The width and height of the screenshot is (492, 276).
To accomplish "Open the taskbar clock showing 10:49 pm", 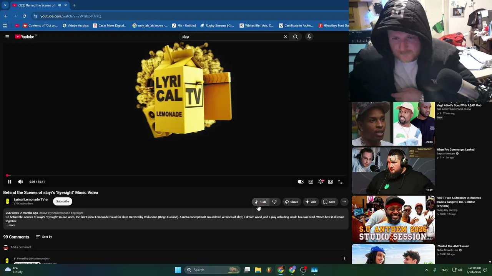I will pos(474,270).
